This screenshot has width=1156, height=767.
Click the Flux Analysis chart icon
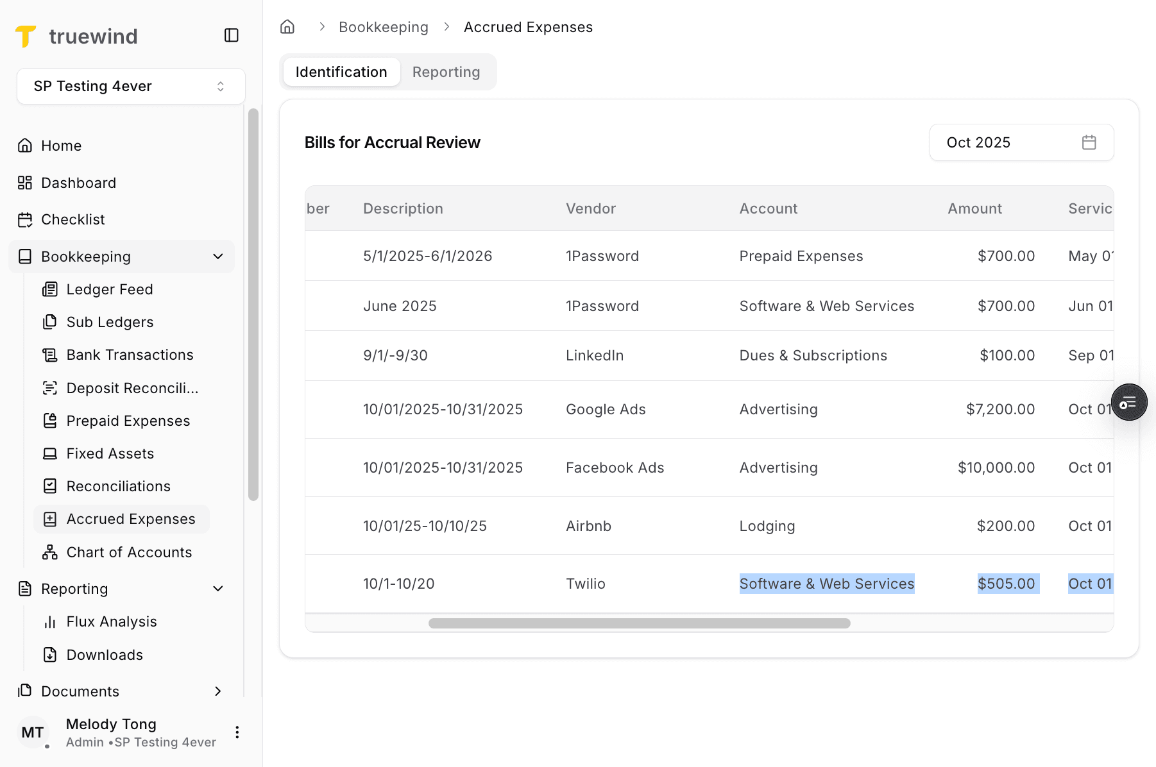pos(50,621)
